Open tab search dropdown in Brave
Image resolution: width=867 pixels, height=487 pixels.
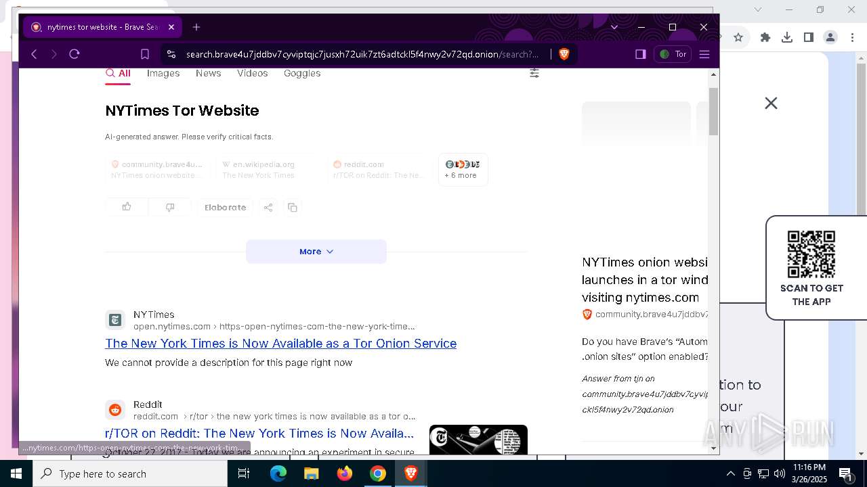(x=614, y=27)
